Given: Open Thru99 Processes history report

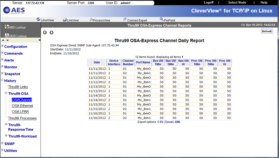Looking at the screenshot, I should coord(22,118).
